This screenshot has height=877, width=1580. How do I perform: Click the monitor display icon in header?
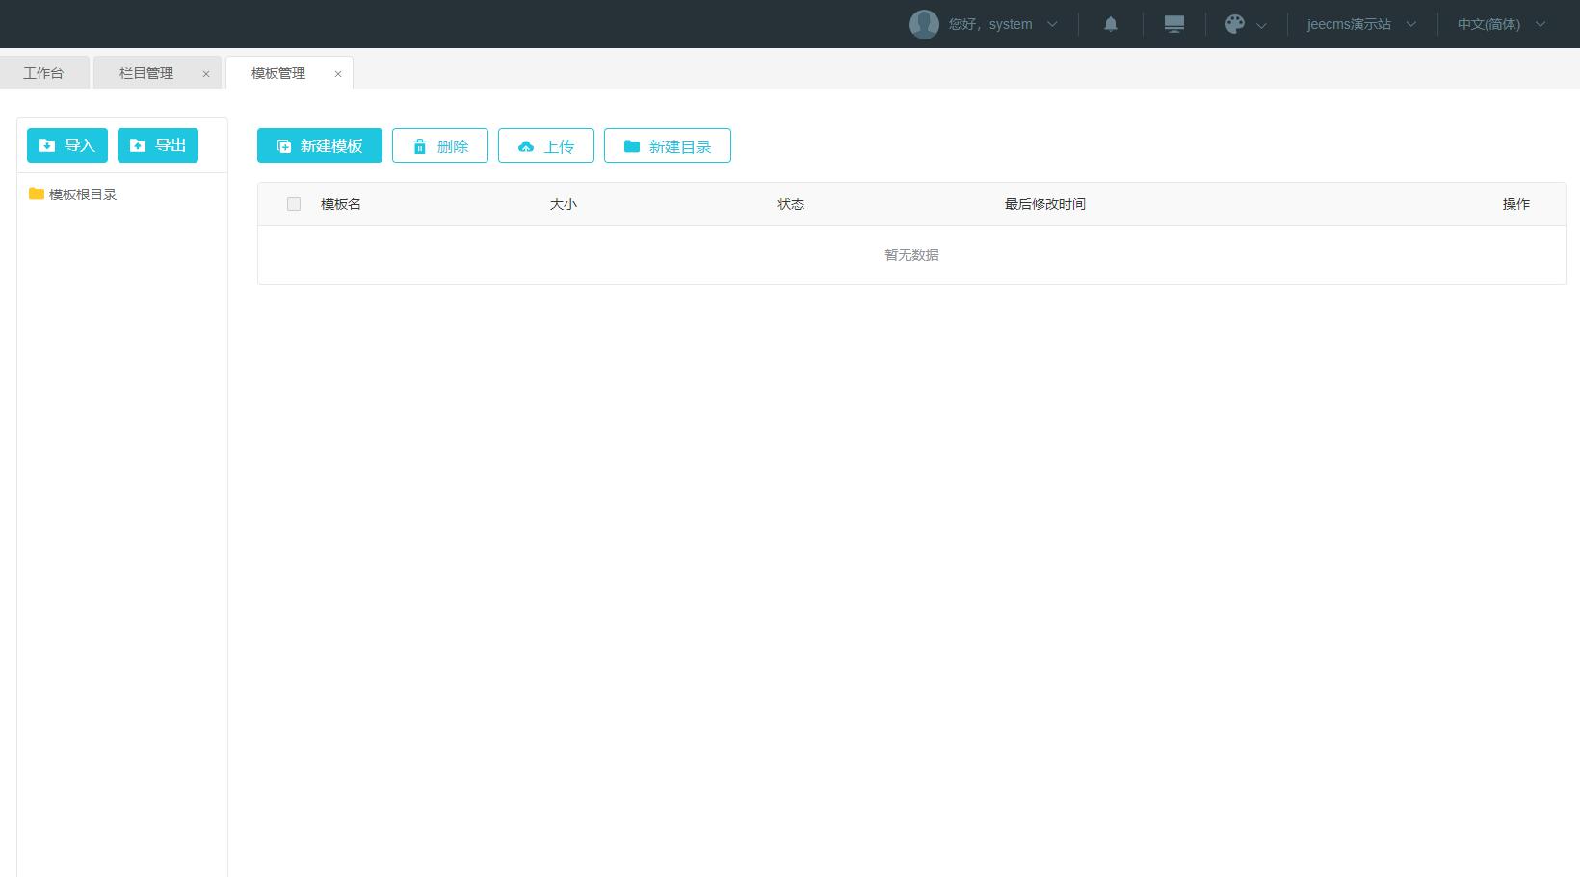click(1173, 24)
